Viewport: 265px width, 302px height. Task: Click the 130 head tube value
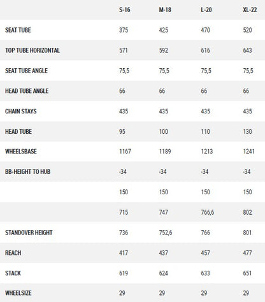tap(248, 131)
